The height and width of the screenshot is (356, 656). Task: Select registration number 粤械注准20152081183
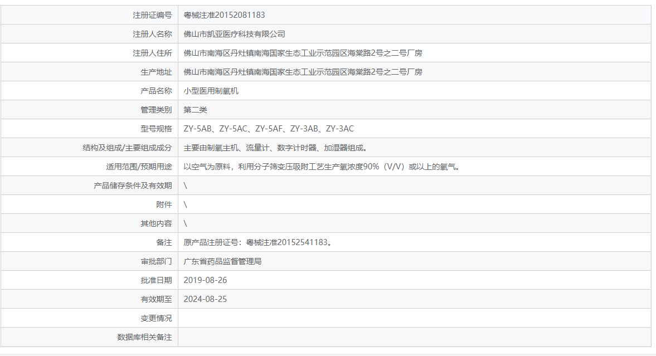224,15
